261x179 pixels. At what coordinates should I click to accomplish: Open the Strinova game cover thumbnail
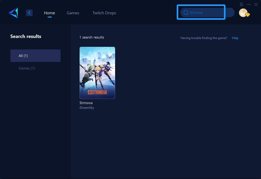coord(97,73)
